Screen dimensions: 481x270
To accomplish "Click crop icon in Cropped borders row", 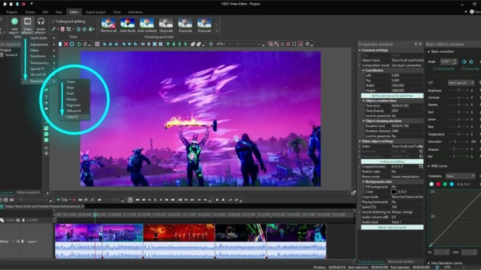I will (x=421, y=166).
